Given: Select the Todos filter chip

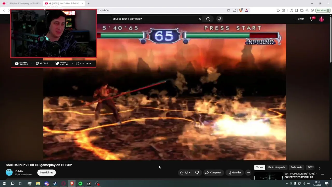Looking at the screenshot, I should 259,167.
